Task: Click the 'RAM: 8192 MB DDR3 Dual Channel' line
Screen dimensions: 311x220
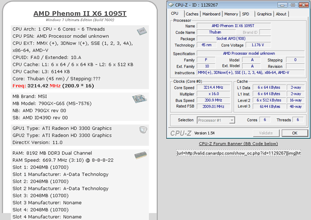Action: (52, 153)
